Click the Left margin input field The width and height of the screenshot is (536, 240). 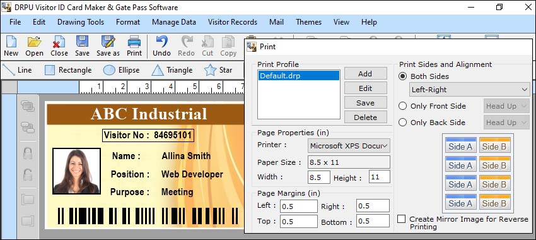299,206
